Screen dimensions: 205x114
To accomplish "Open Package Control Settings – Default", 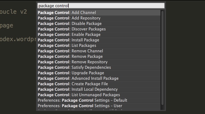I will coord(99,100).
